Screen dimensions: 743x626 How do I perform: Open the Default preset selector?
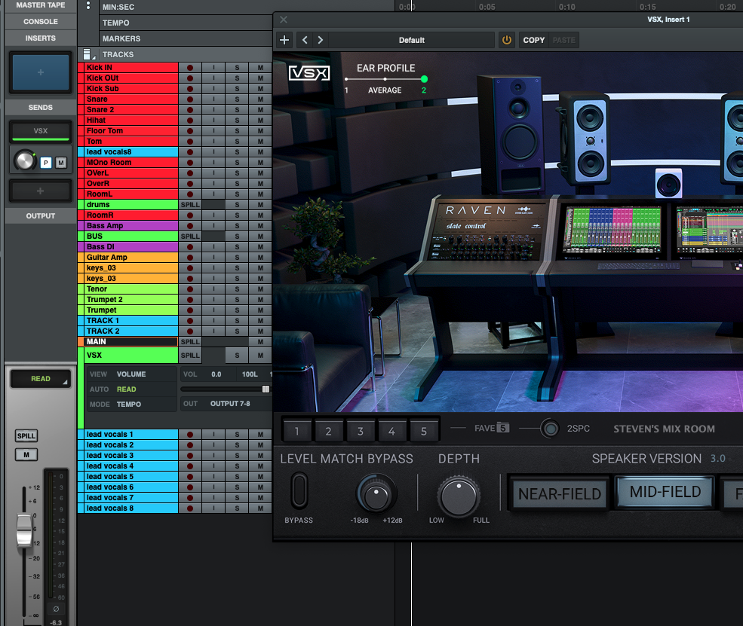411,40
